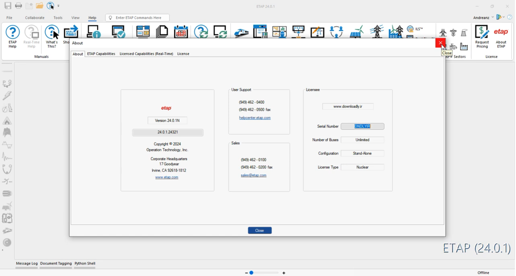Click the calendar icon in ribbon

(x=181, y=32)
